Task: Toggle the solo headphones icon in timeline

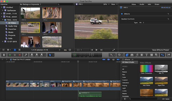Action: (113, 60)
